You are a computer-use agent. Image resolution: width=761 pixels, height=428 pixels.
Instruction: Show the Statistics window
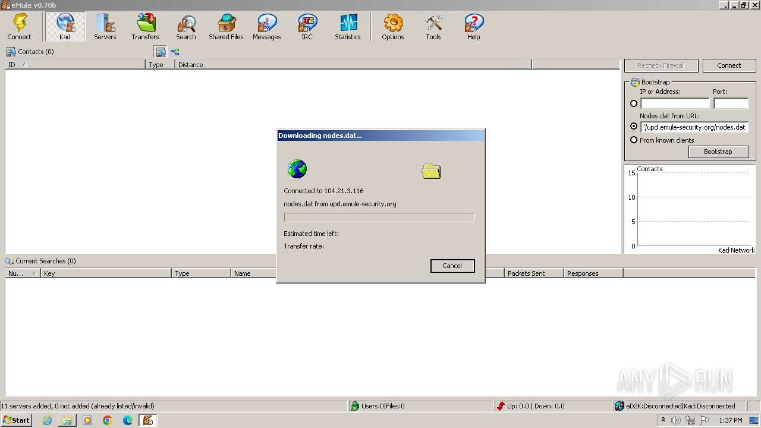tap(348, 27)
